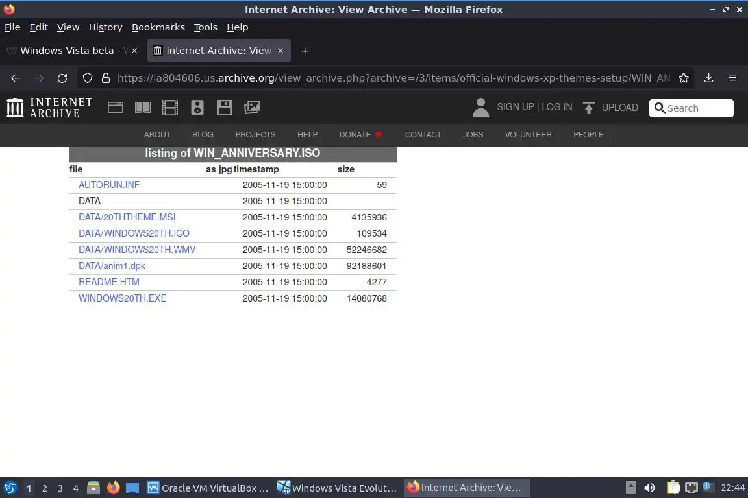Open file manager in taskbar
This screenshot has width=748, height=498.
click(93, 488)
